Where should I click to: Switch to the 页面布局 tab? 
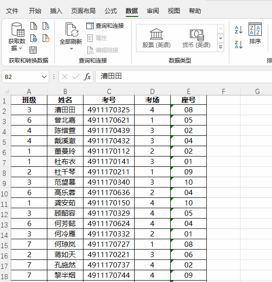click(x=83, y=11)
